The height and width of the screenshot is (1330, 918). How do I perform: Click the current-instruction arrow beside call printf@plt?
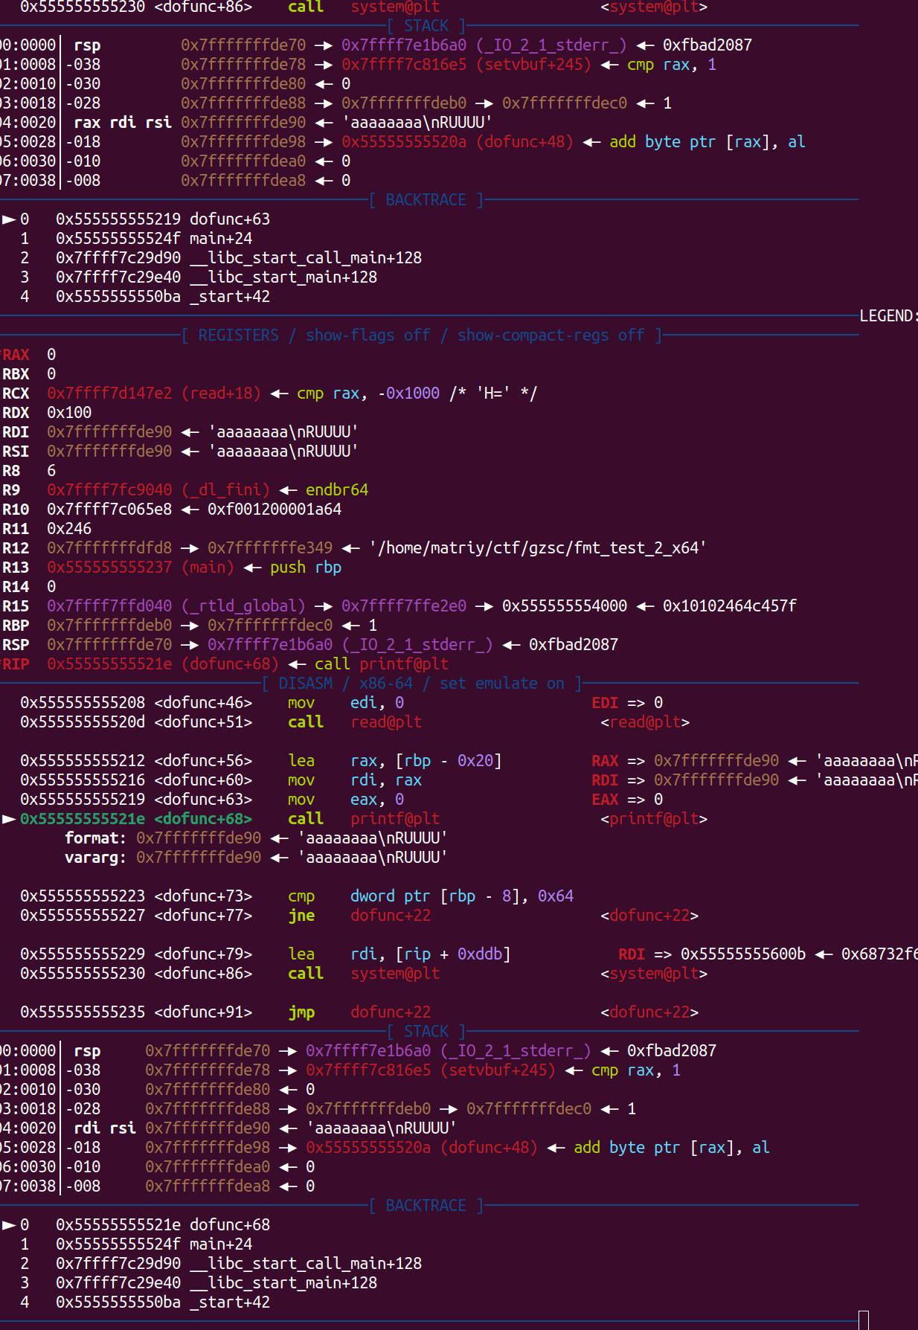[9, 819]
